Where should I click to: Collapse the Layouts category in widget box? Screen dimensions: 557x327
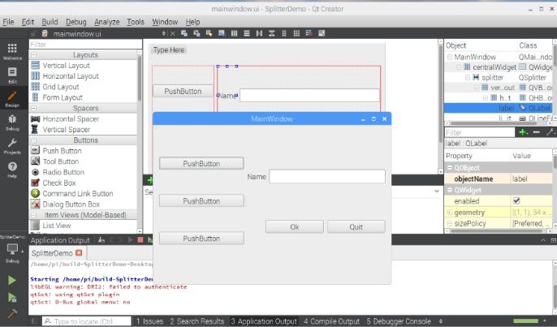pyautogui.click(x=34, y=55)
